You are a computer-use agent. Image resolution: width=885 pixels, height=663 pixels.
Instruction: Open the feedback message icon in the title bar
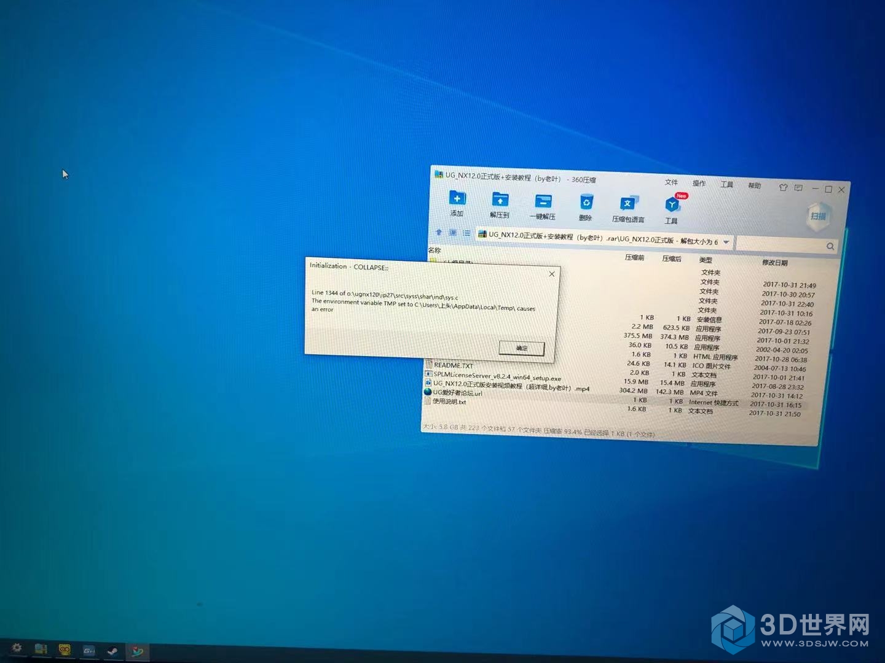[798, 188]
